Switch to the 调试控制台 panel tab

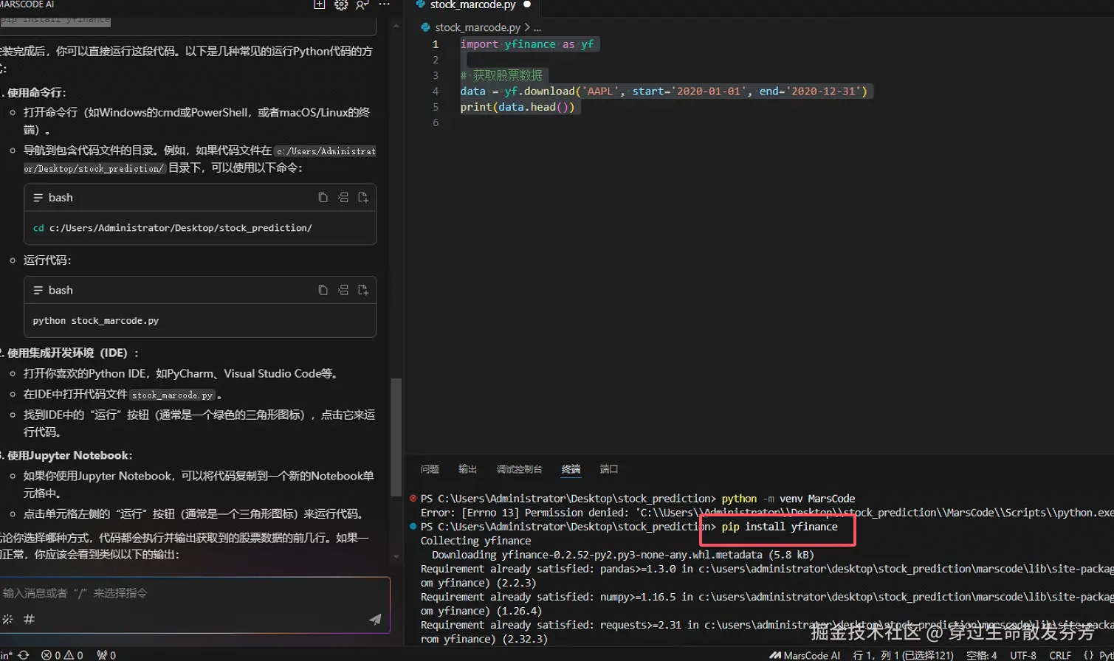(519, 469)
